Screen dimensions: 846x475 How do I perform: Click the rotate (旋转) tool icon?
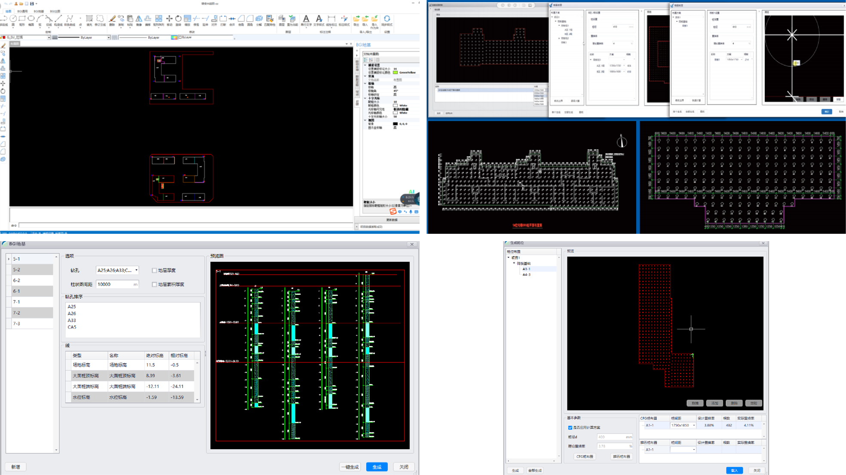(178, 18)
